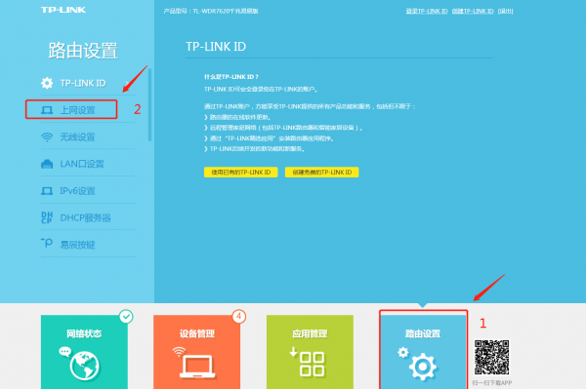Click the 什么是TP-LINK ID? heading text
This screenshot has height=389, width=586.
231,77
